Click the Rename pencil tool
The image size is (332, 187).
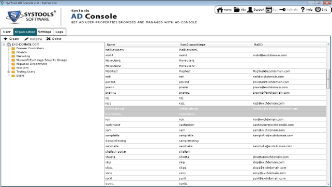pos(26,39)
